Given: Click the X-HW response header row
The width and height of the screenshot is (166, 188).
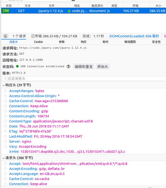Looking at the screenshot, I should 67,152.
